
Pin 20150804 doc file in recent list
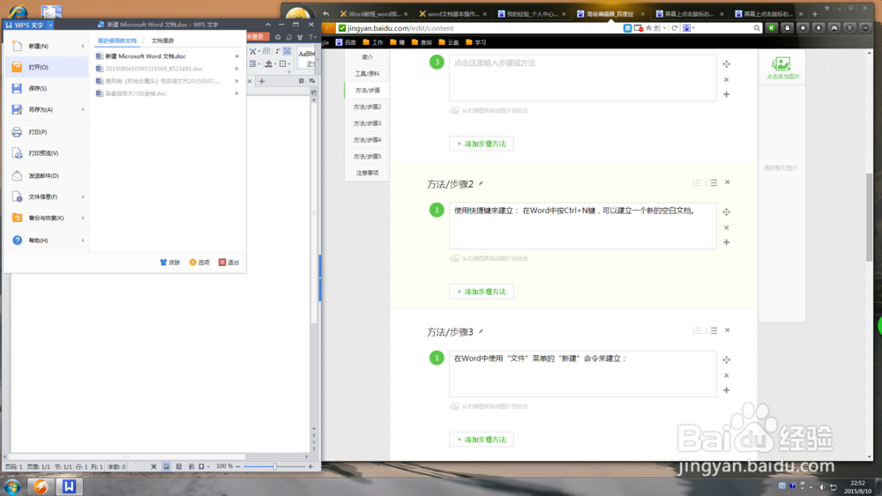coord(236,69)
